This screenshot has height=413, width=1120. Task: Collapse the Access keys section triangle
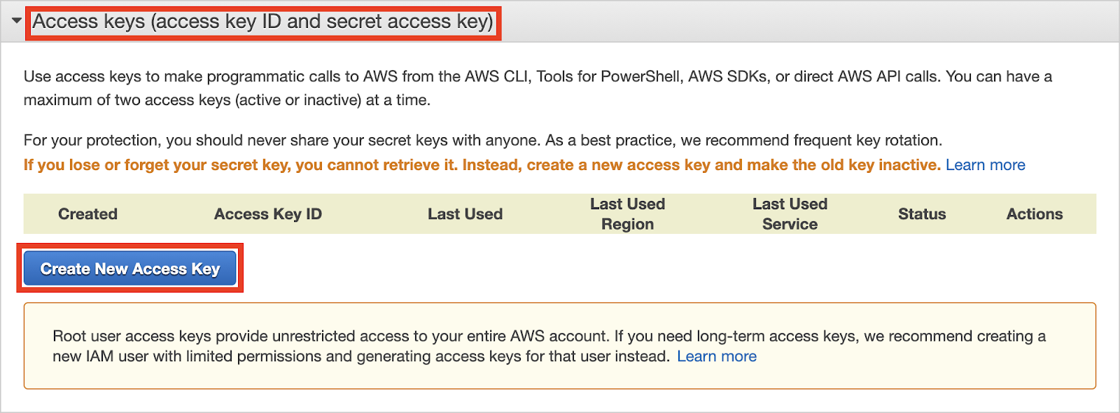tap(17, 21)
